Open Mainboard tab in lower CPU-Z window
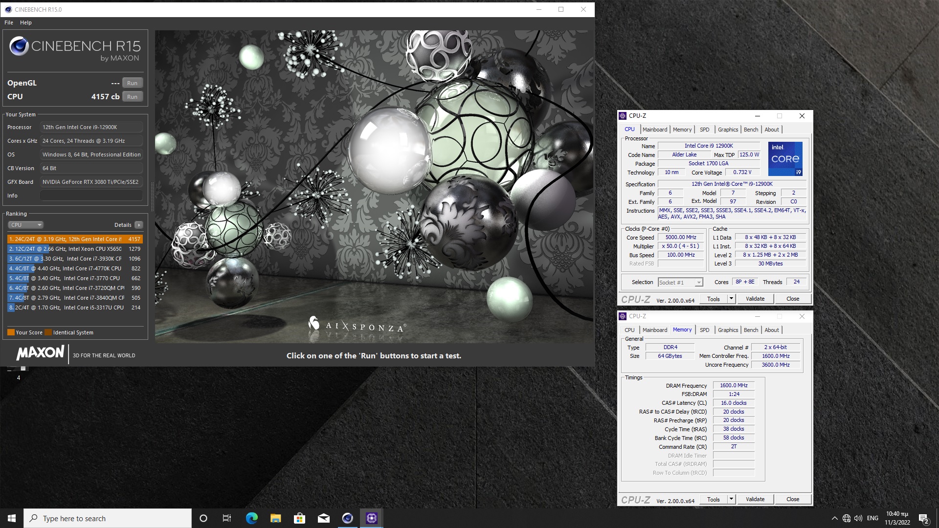Image resolution: width=939 pixels, height=528 pixels. pos(655,330)
